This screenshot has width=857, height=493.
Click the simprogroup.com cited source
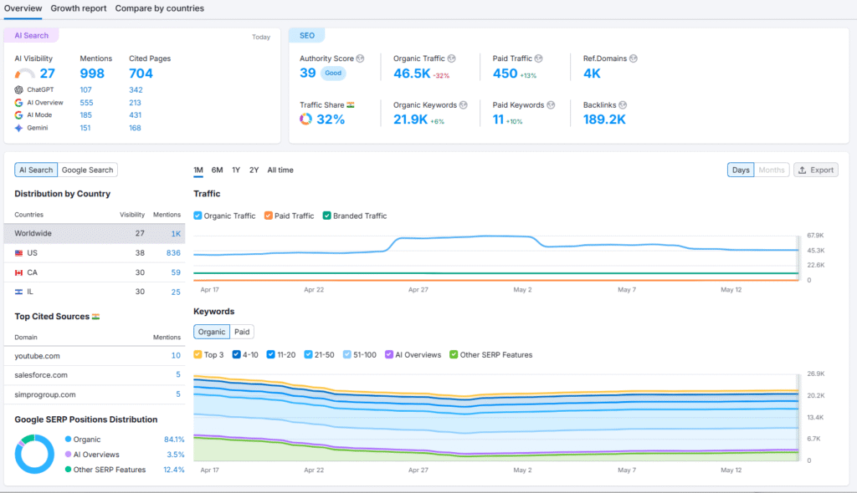pos(45,394)
